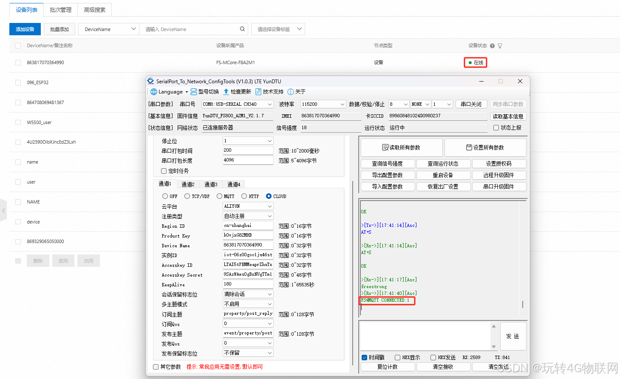
Task: Click 设置所有参数 button
Action: tap(485, 148)
